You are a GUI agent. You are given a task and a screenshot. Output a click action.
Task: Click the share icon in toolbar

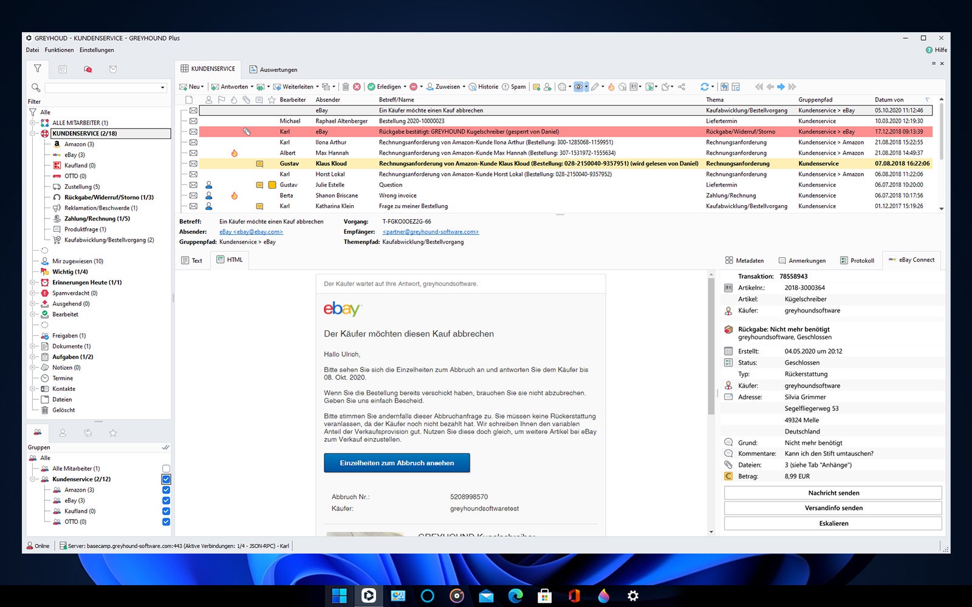(682, 87)
